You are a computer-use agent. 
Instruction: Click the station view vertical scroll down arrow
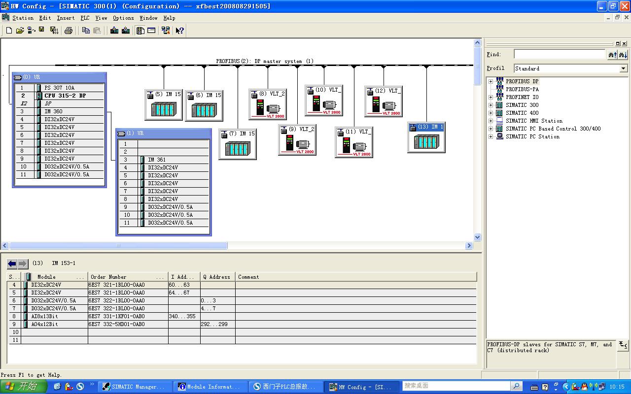click(x=477, y=237)
